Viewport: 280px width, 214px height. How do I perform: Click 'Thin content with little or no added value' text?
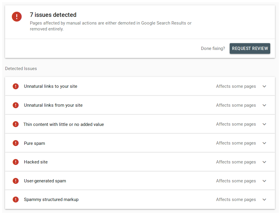pyautogui.click(x=64, y=124)
